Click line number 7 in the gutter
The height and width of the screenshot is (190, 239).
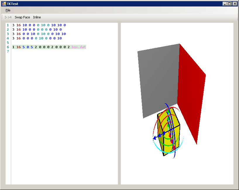click(8, 51)
